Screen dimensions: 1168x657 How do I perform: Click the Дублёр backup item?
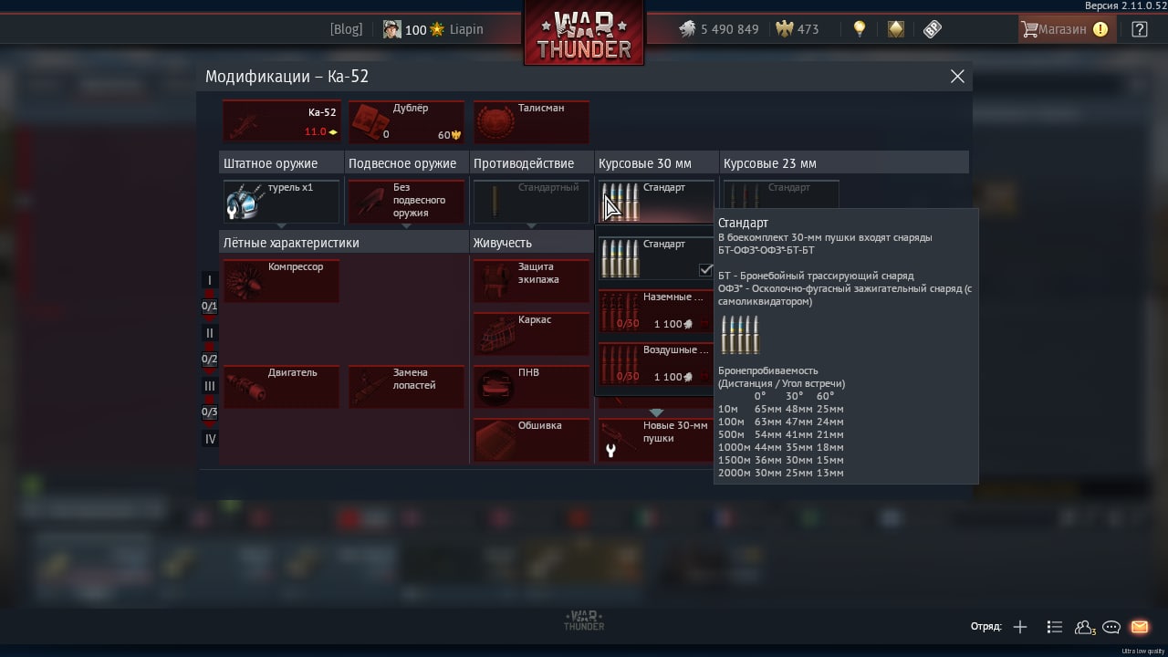[406, 121]
